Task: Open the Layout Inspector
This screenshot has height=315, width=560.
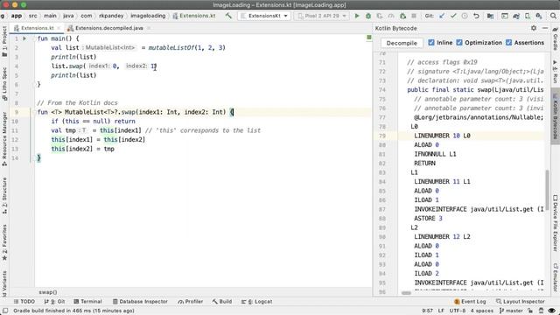Action: tap(521, 301)
